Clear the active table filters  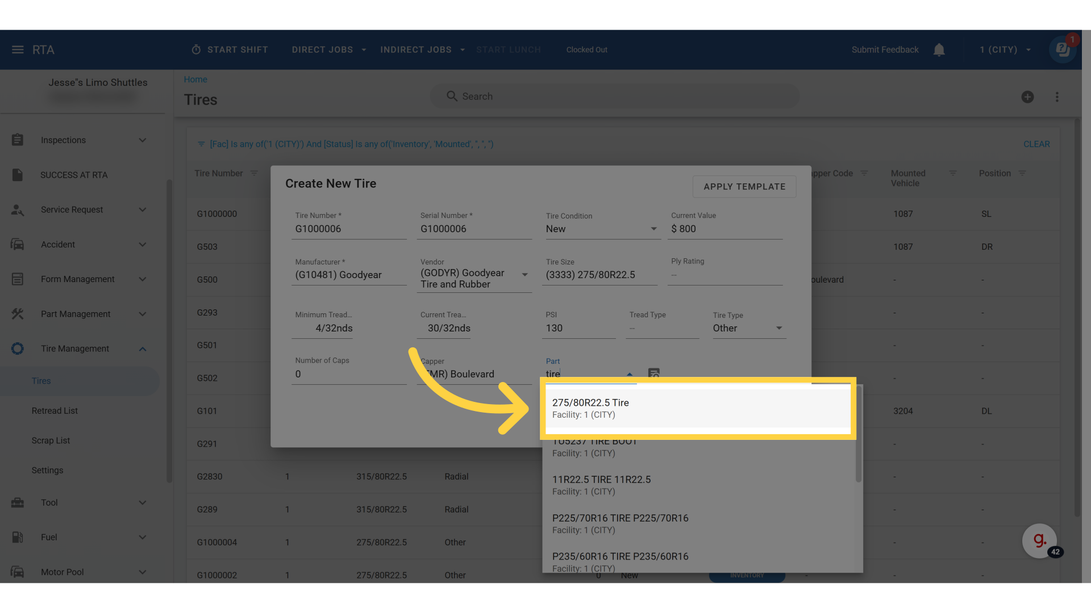pos(1036,144)
